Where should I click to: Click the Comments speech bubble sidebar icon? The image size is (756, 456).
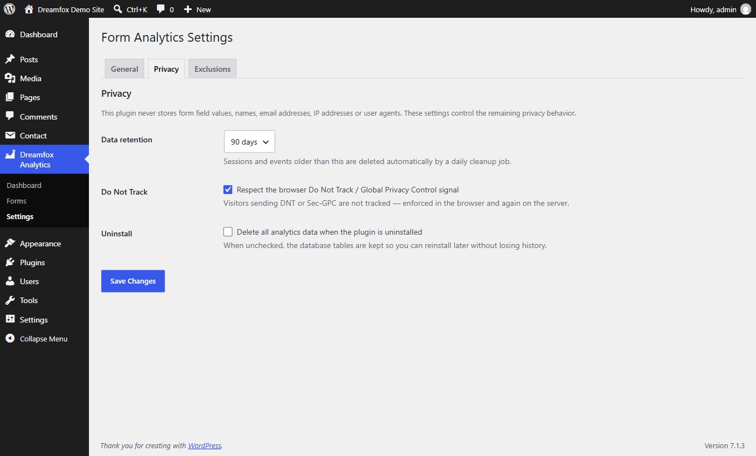point(10,117)
